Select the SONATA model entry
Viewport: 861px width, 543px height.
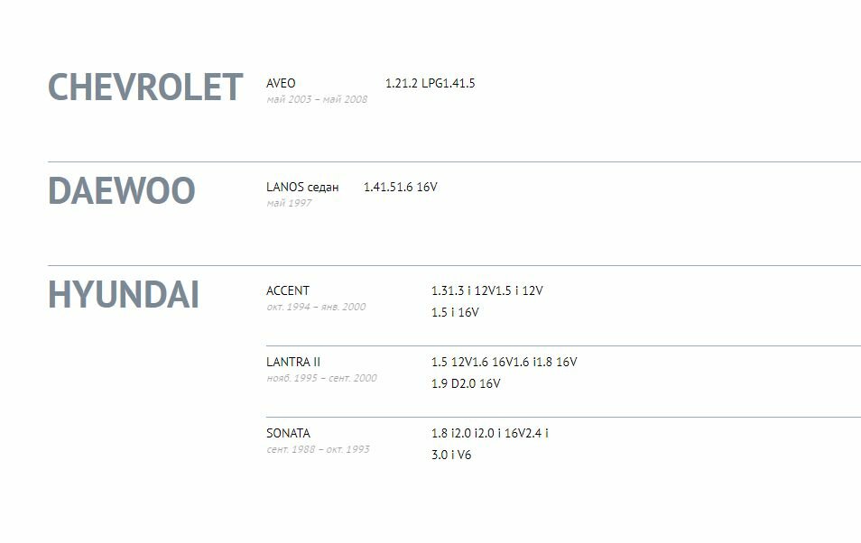pyautogui.click(x=288, y=433)
